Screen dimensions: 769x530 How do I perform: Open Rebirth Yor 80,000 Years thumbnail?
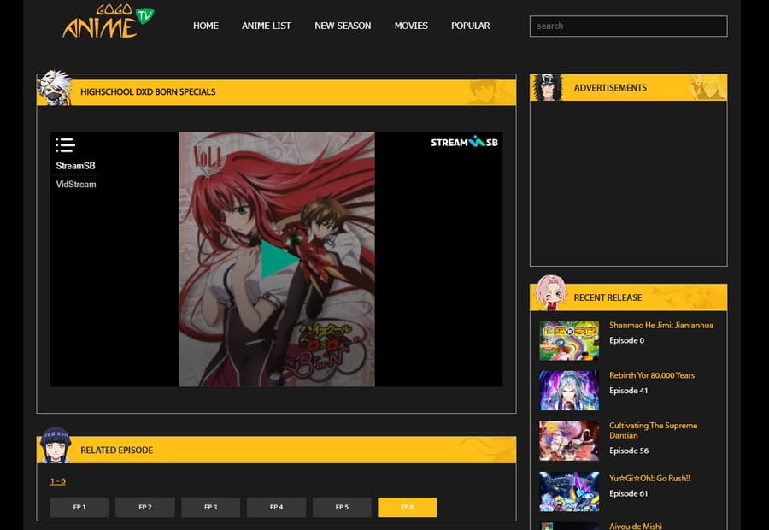pyautogui.click(x=569, y=391)
